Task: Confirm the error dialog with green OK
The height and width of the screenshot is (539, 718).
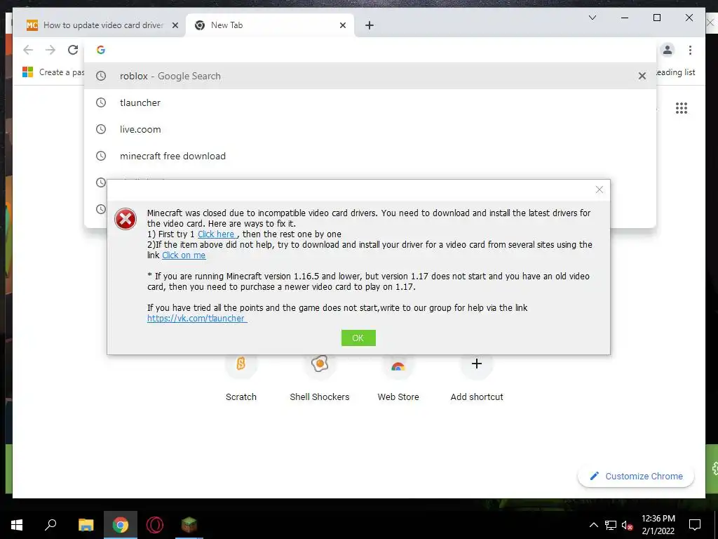Action: click(358, 338)
